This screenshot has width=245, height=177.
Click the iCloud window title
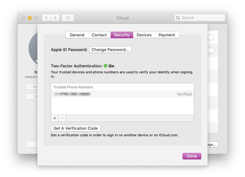point(122,18)
